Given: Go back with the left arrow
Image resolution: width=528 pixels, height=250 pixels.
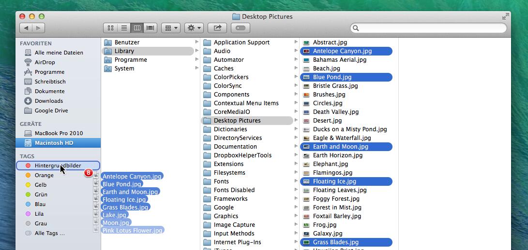Looking at the screenshot, I should 26,28.
